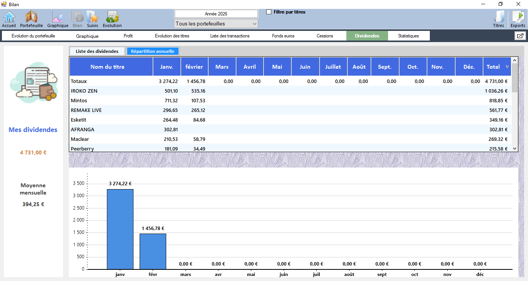Click the table scrollbar down arrow

[514, 149]
